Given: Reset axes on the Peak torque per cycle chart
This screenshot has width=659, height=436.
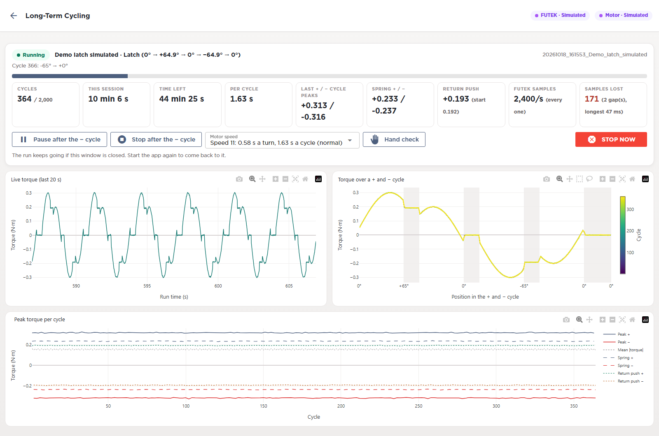Looking at the screenshot, I should [x=632, y=320].
